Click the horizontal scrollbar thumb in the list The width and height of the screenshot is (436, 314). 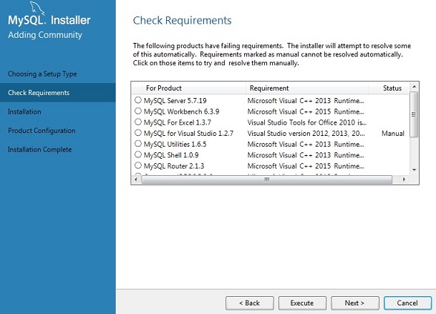[267, 180]
